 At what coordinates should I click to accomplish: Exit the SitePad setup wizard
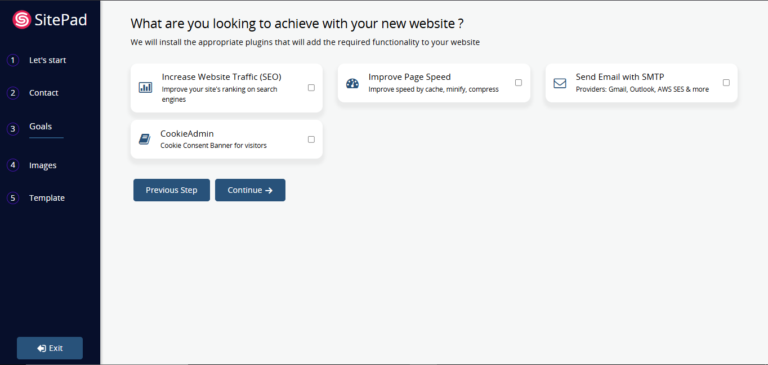tap(50, 348)
